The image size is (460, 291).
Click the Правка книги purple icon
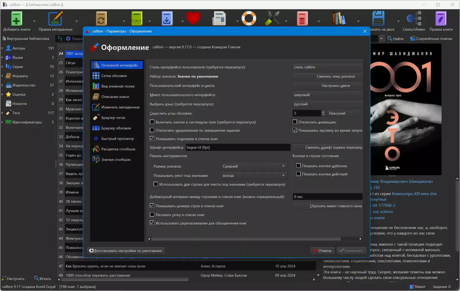pos(441,19)
